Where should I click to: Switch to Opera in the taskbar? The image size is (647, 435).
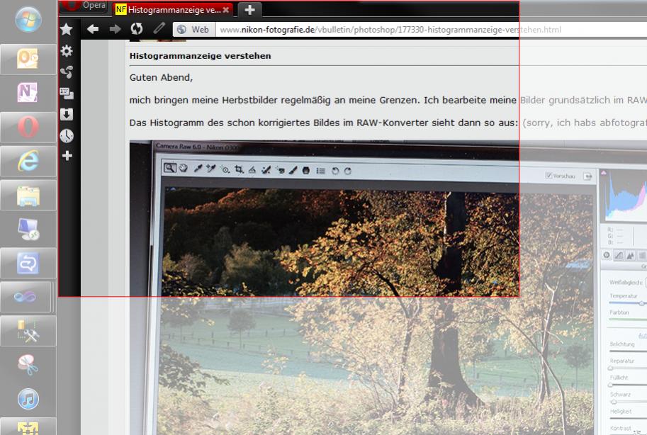coord(28,127)
